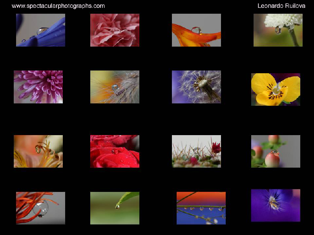Open the sunset-colored background droplets thumbnail

201,208
